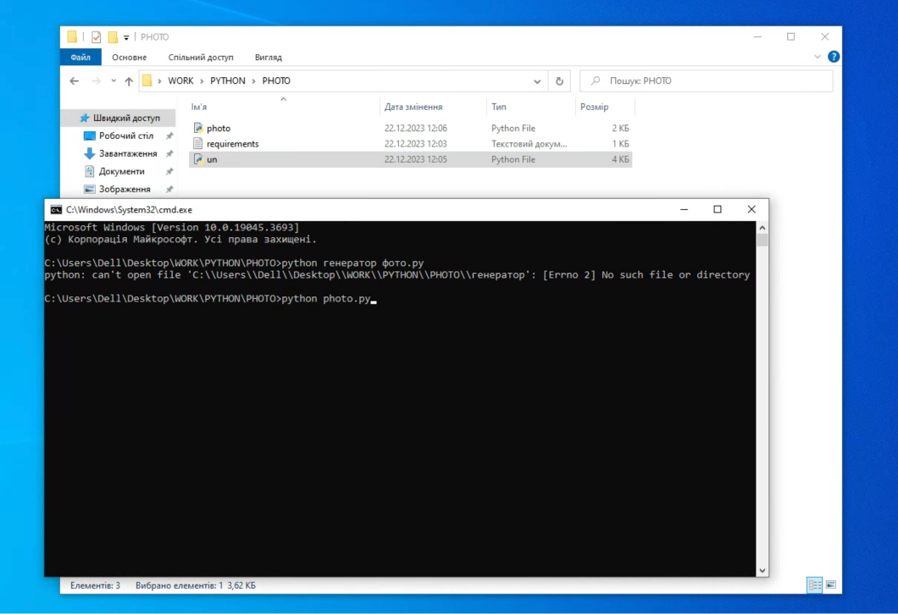This screenshot has width=898, height=614.
Task: Open the Спільний доступ tab
Action: pyautogui.click(x=201, y=58)
